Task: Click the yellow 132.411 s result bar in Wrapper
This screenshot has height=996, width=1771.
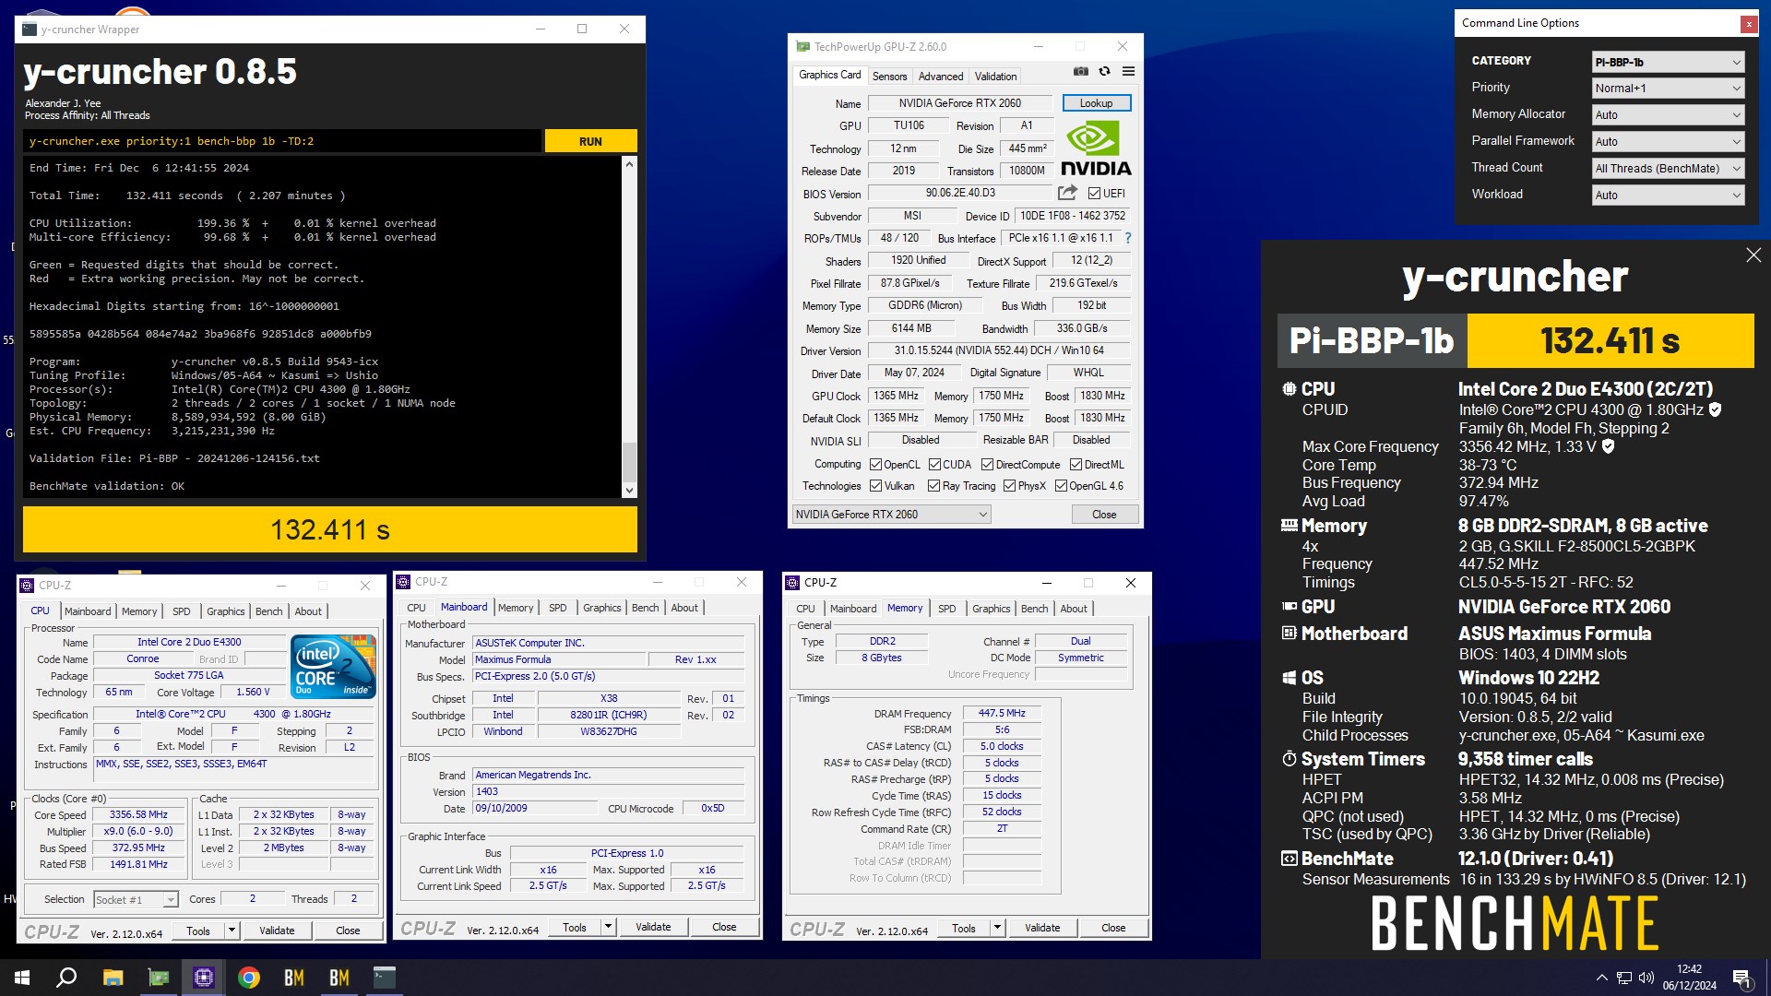Action: [x=330, y=529]
